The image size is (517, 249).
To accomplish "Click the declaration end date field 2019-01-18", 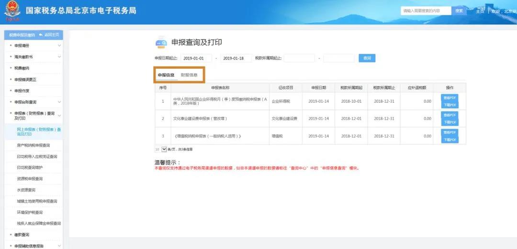I will tap(236, 58).
